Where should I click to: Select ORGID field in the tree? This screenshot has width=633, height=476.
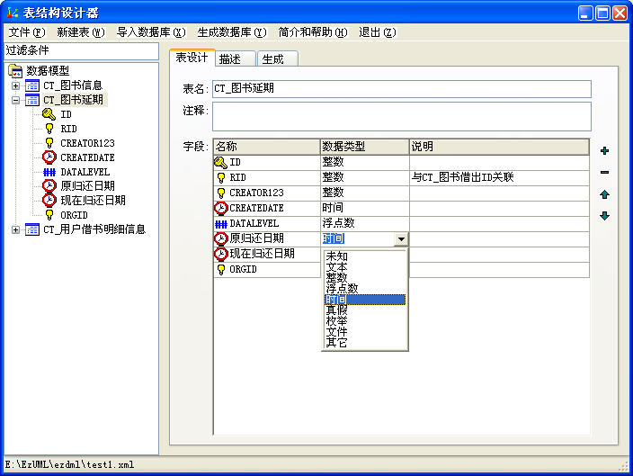[x=74, y=215]
